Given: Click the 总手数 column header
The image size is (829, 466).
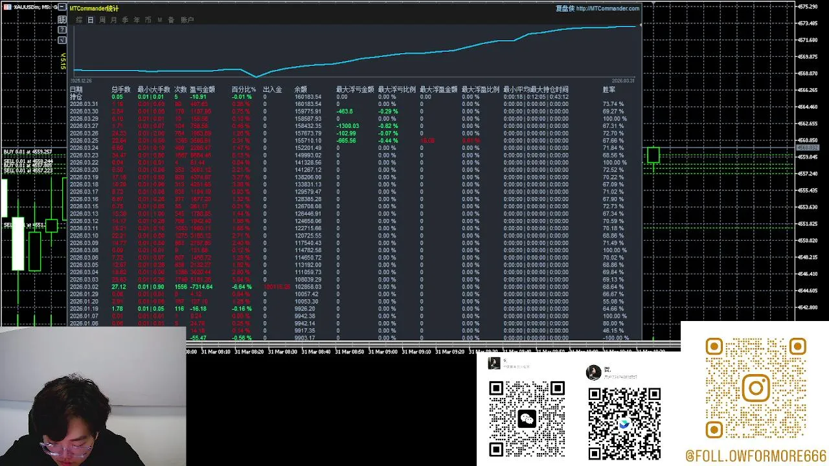Looking at the screenshot, I should [121, 89].
